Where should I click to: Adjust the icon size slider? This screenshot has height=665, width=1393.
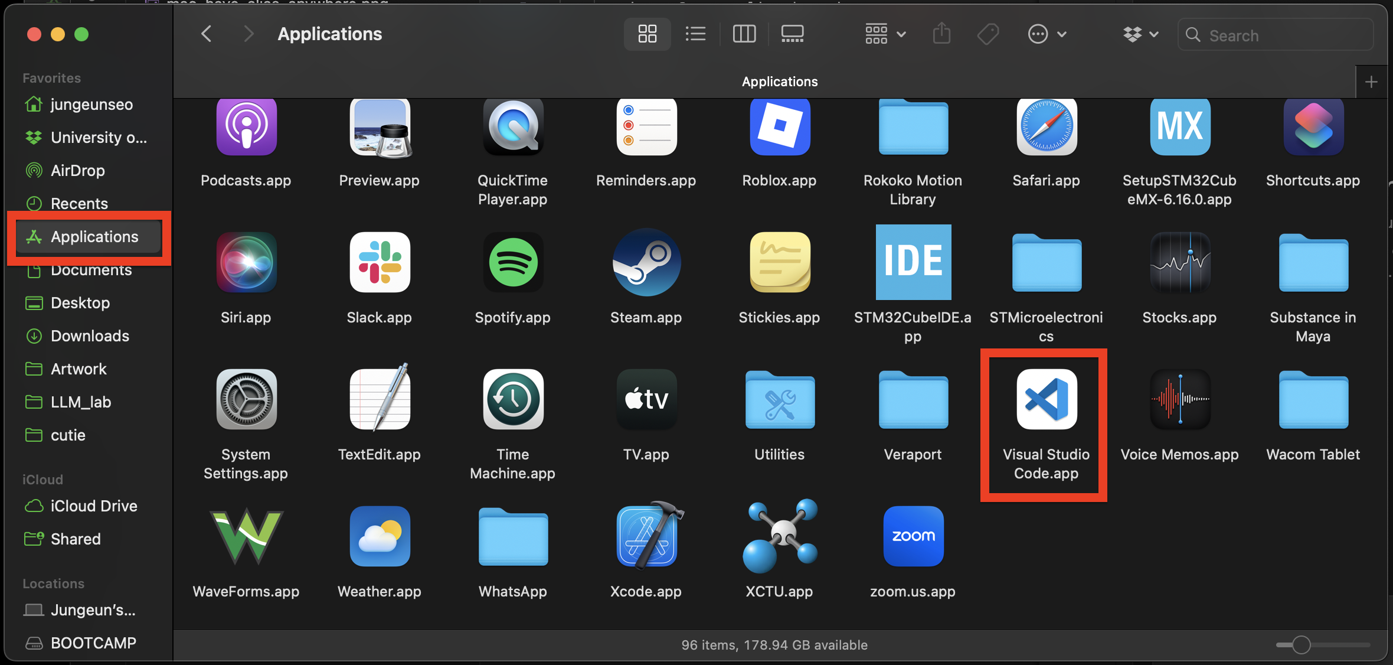(x=1301, y=645)
